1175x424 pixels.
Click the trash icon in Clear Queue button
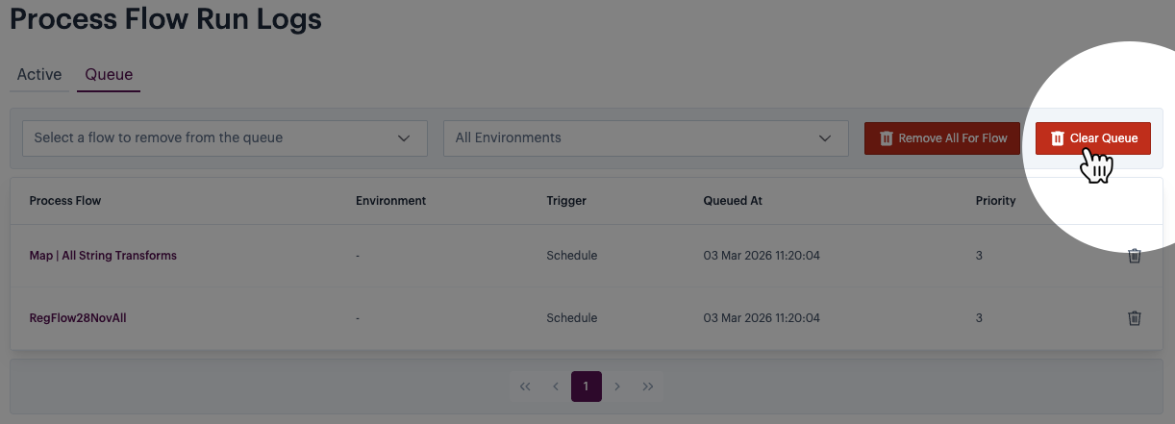(x=1057, y=138)
